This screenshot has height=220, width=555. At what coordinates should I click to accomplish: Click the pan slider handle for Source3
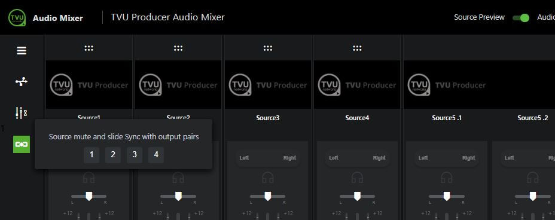tap(268, 196)
